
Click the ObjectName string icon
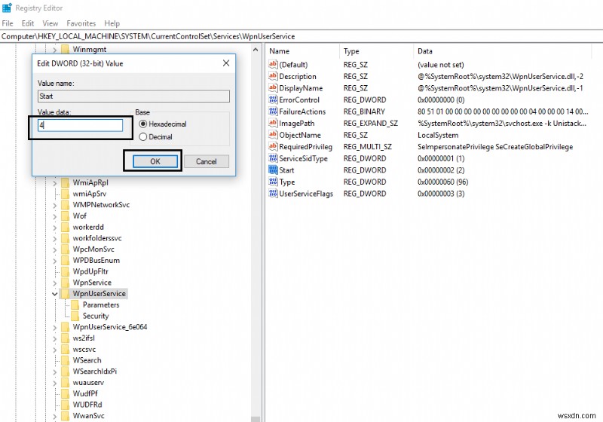(x=273, y=135)
